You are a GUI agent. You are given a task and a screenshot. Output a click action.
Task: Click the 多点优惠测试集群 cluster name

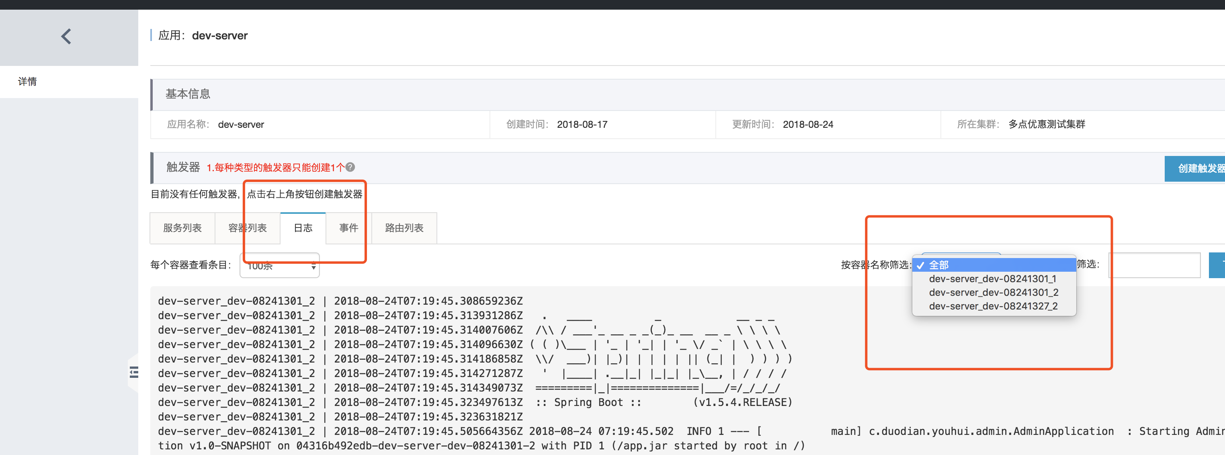pos(1046,125)
